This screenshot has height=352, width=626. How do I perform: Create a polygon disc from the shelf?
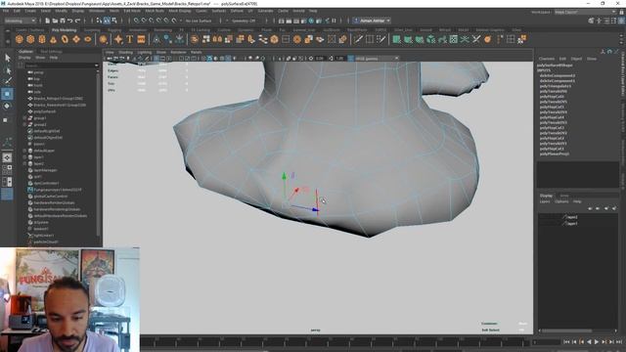coord(88,39)
